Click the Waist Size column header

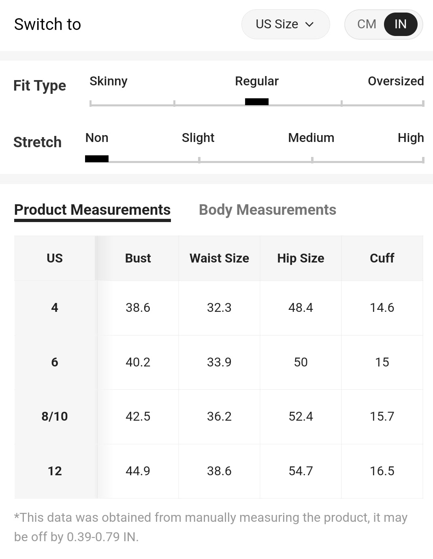click(219, 258)
